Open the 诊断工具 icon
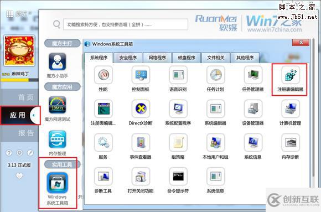The width and height of the screenshot is (321, 212). click(x=103, y=177)
